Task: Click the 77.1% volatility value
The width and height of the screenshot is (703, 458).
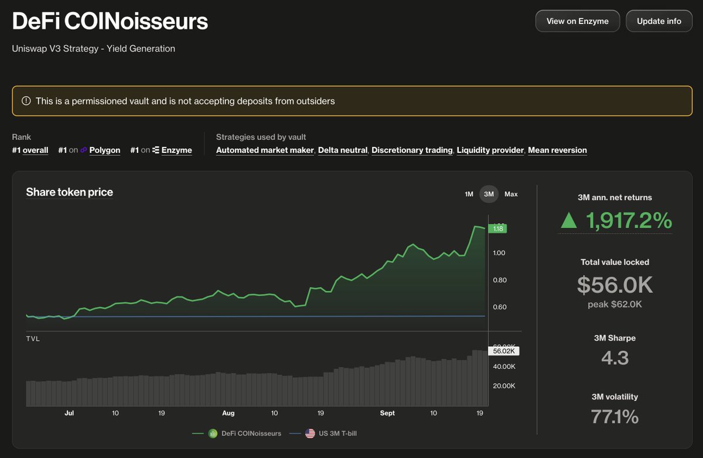Action: coord(615,416)
